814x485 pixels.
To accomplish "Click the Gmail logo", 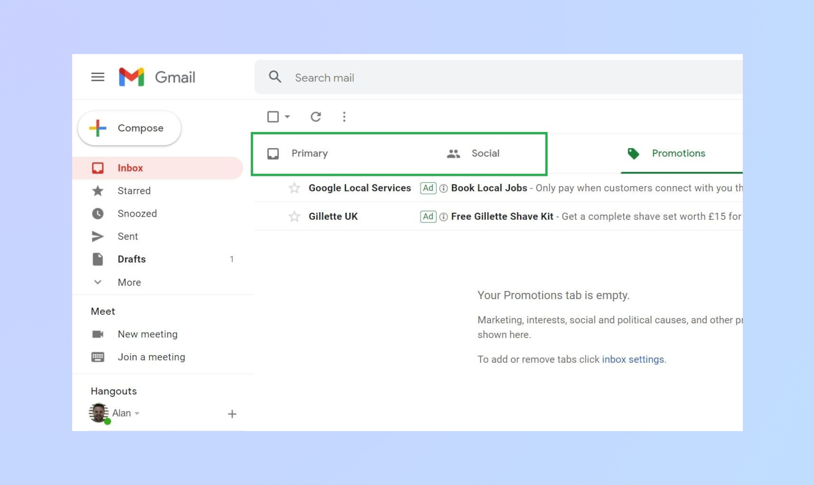I will [x=157, y=77].
